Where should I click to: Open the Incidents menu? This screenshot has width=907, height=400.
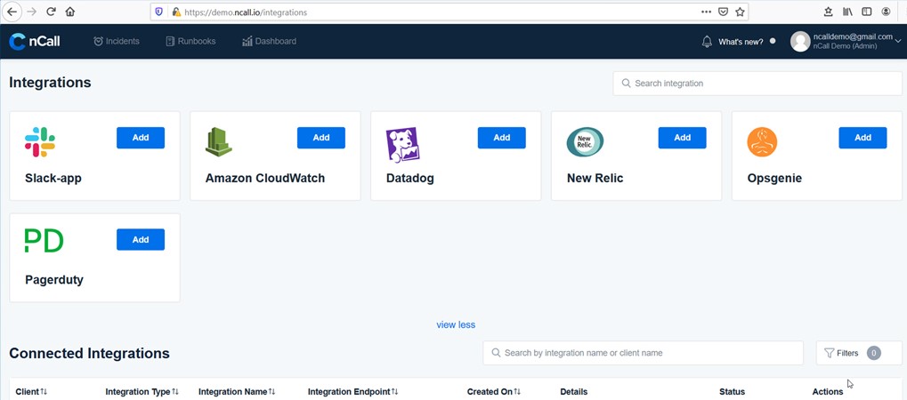(x=117, y=41)
